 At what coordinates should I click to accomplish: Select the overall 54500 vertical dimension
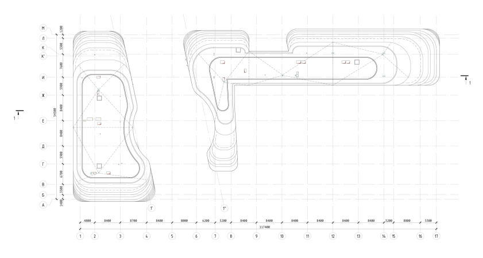[54, 116]
